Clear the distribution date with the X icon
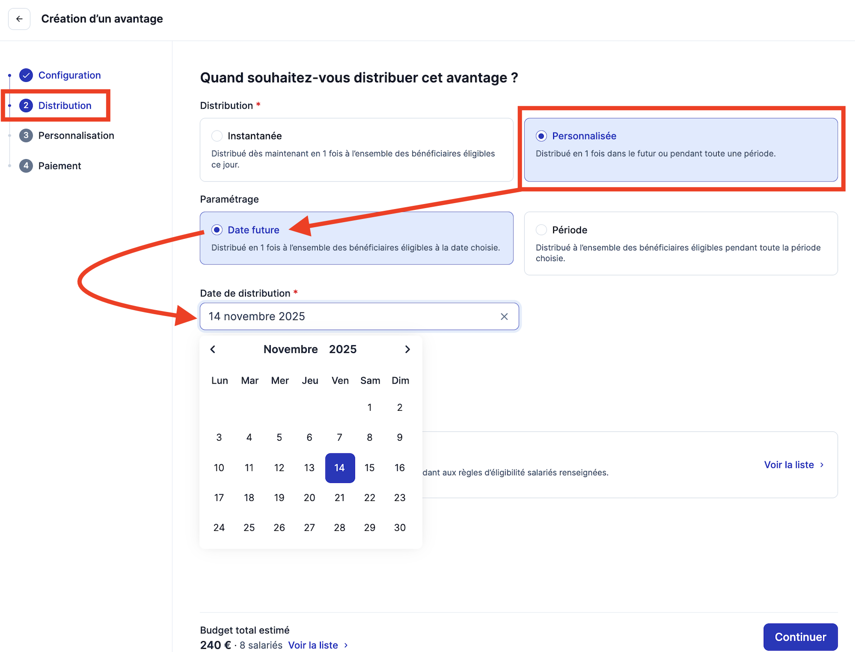This screenshot has width=855, height=652. [x=504, y=316]
